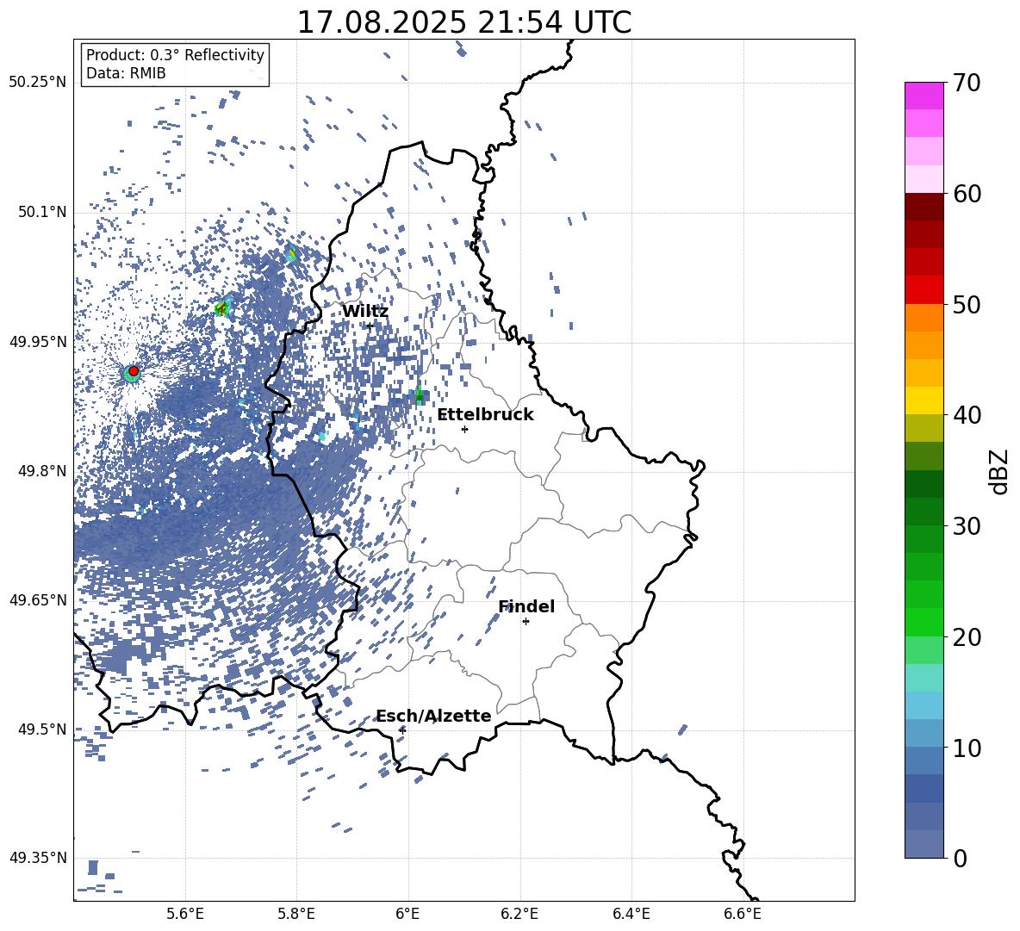Click the cross marker below the Ettelbruck label
This screenshot has width=1020, height=931.
click(x=464, y=429)
